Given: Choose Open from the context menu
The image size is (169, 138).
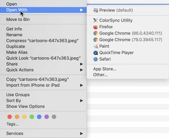Looking at the screenshot, I should click(43, 4).
